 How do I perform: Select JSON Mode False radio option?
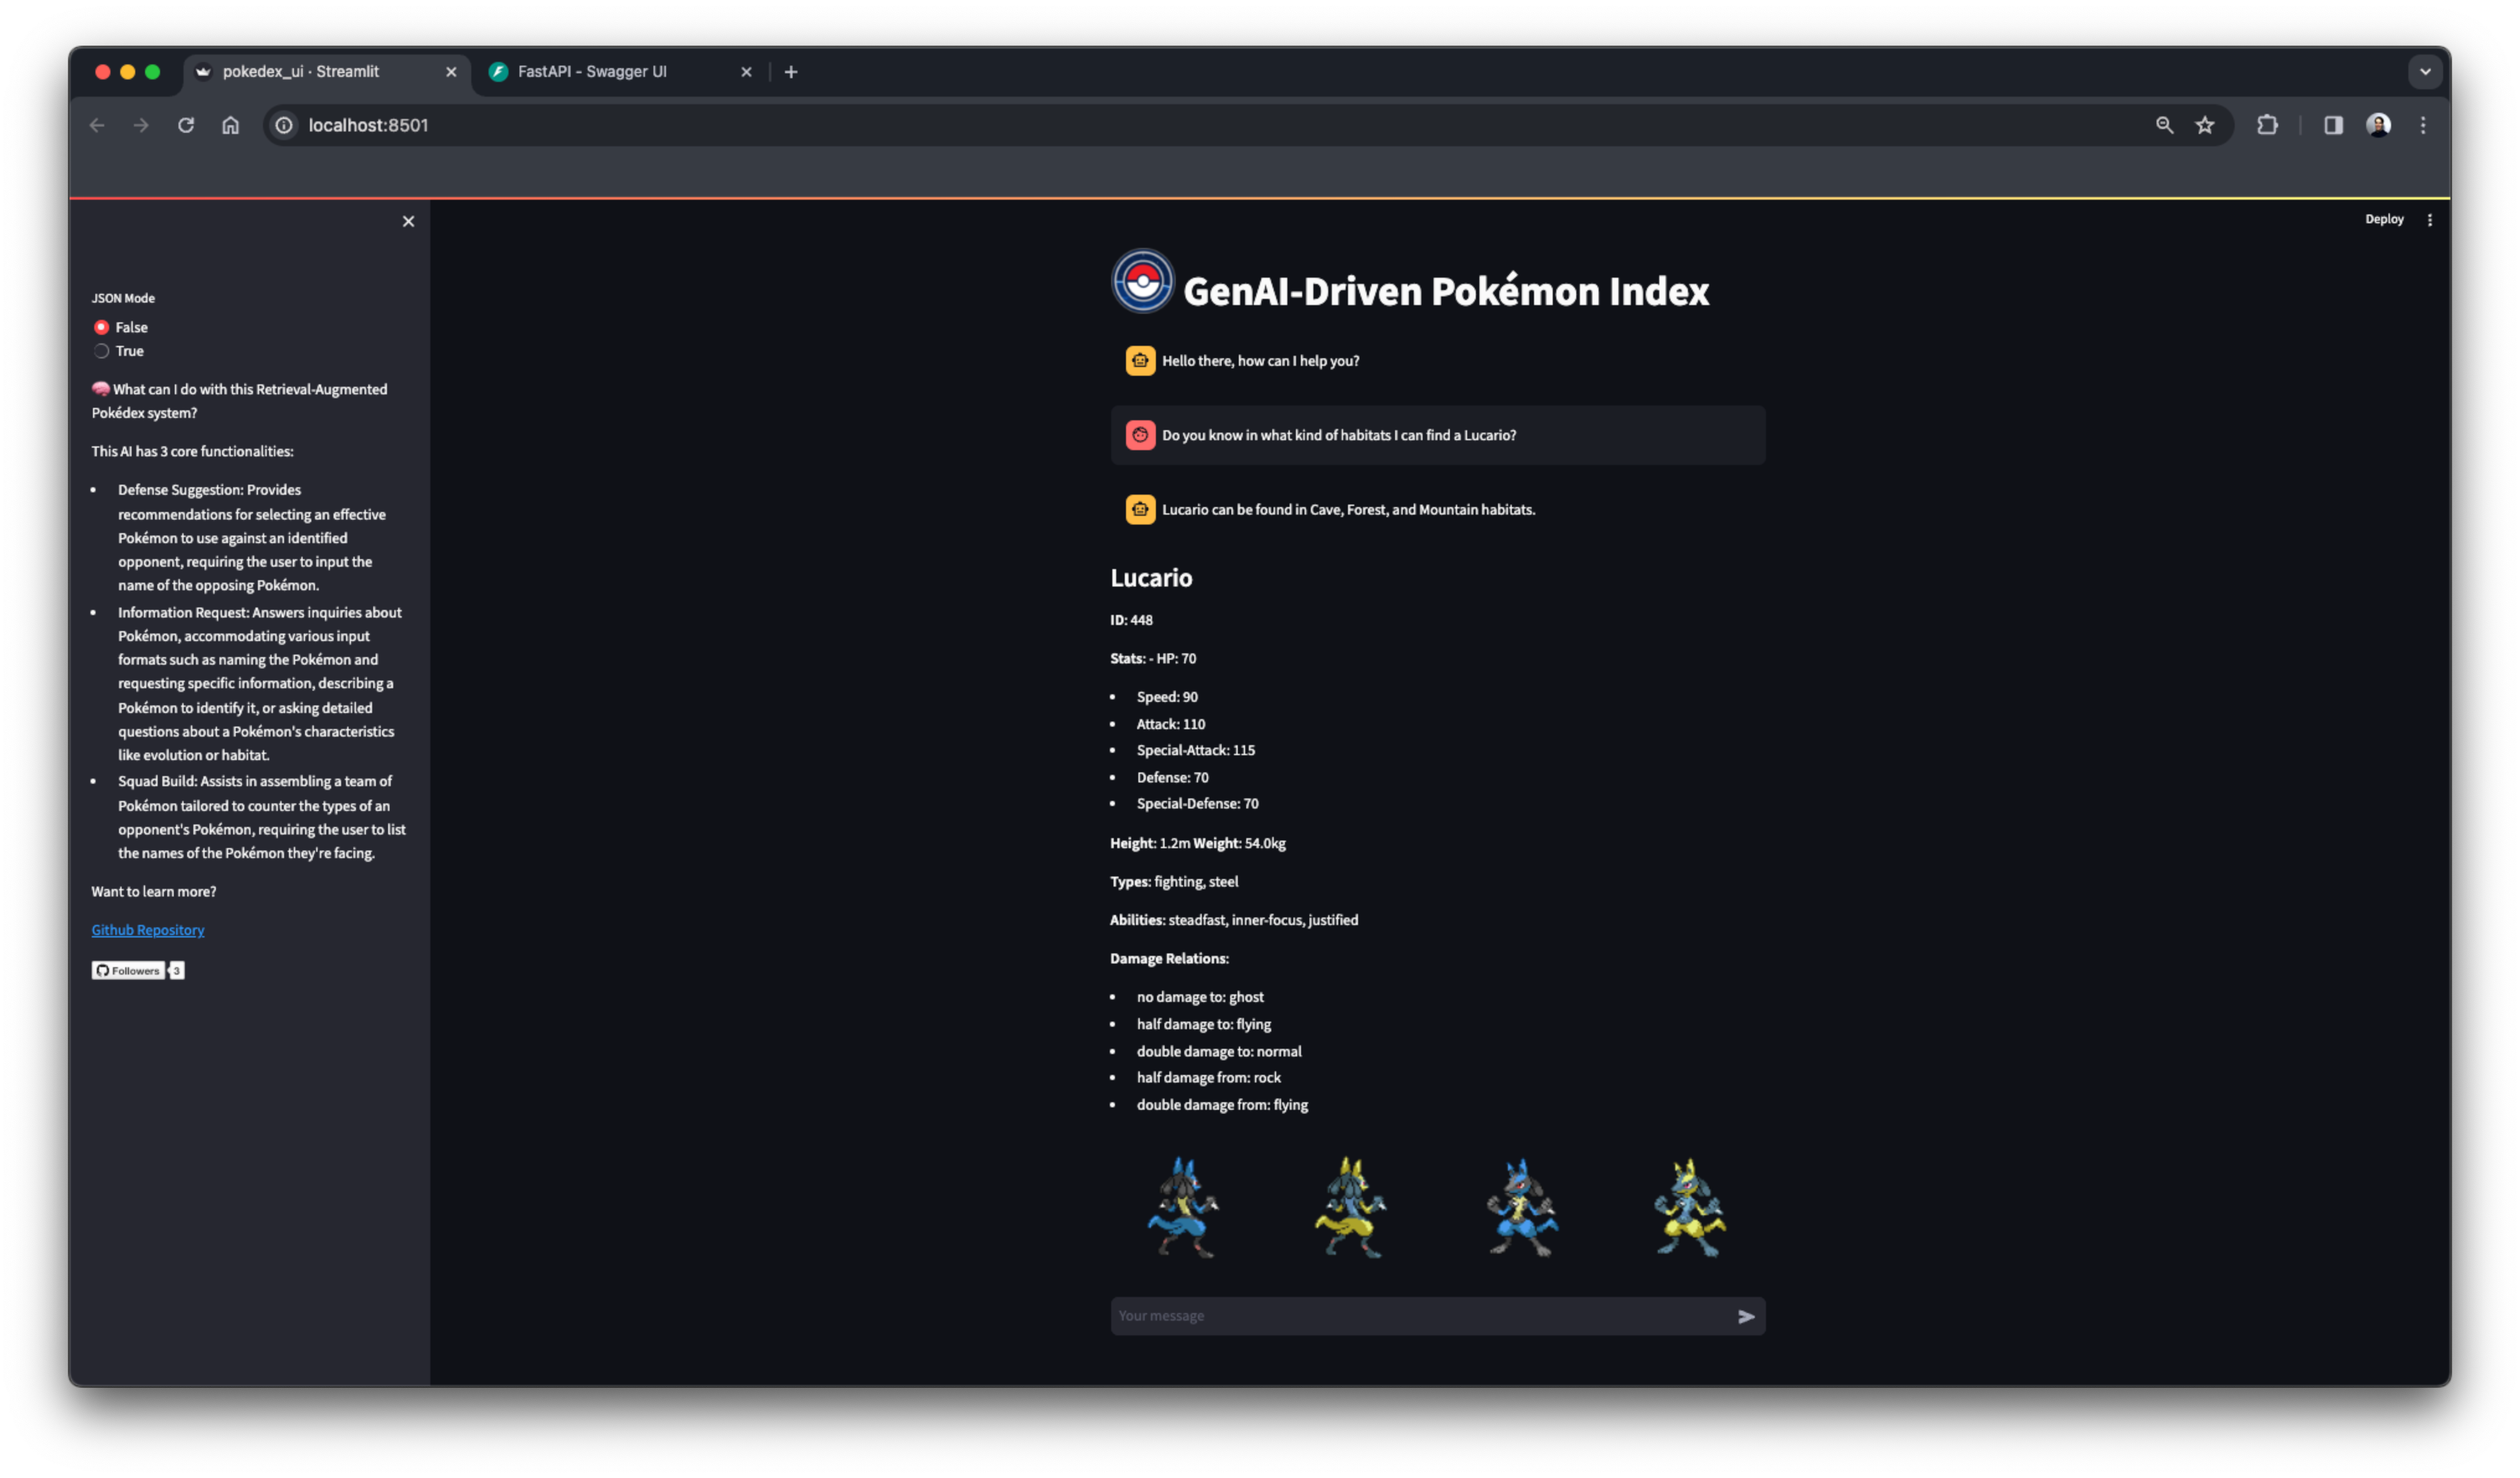coord(120,327)
